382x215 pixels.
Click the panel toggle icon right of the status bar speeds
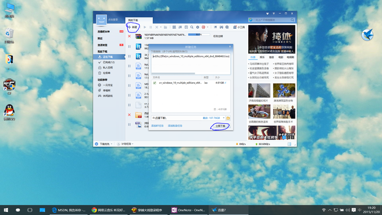point(289,144)
